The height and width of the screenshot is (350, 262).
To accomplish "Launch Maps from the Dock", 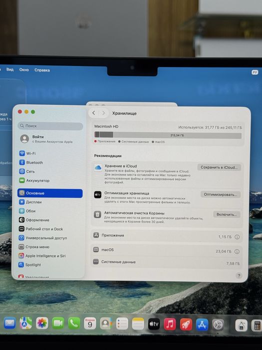I will pyautogui.click(x=26, y=323).
